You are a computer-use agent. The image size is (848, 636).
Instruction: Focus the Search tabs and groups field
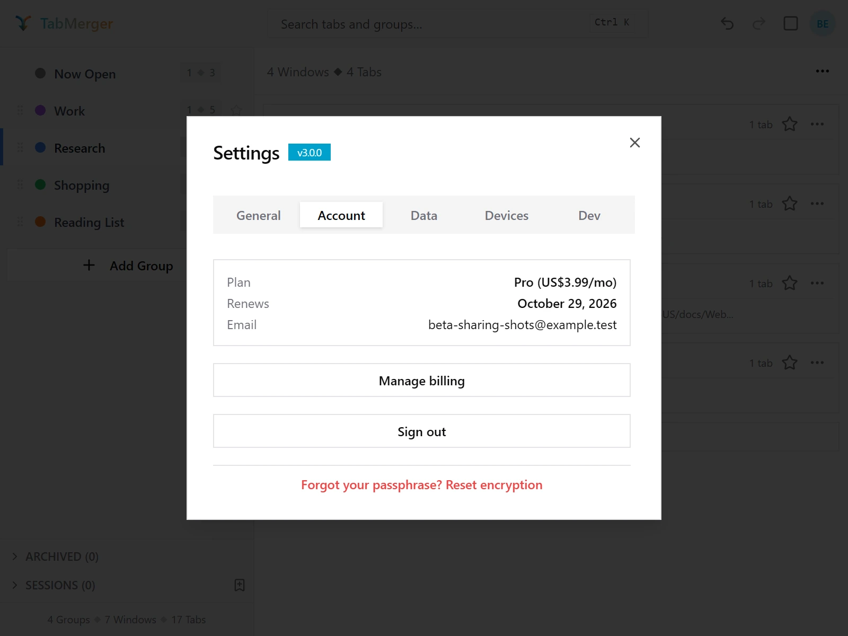[x=458, y=24]
